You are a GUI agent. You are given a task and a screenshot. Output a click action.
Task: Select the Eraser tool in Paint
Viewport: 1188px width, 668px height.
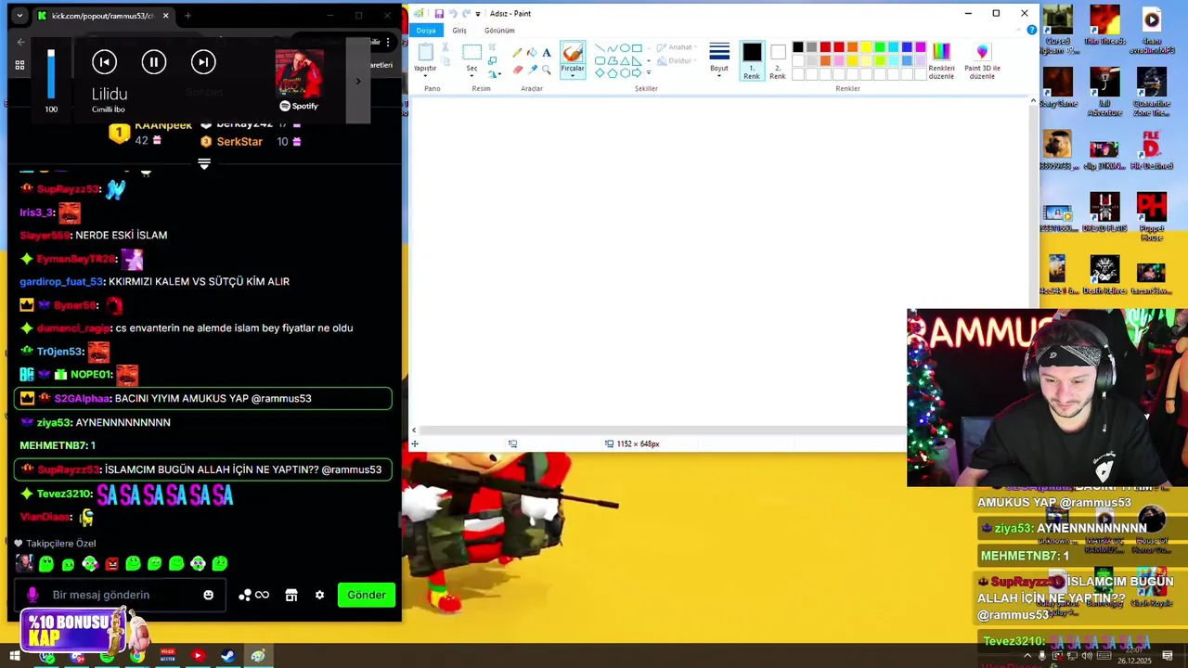pos(518,70)
